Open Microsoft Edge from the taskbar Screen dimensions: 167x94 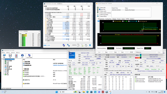click(x=87, y=92)
